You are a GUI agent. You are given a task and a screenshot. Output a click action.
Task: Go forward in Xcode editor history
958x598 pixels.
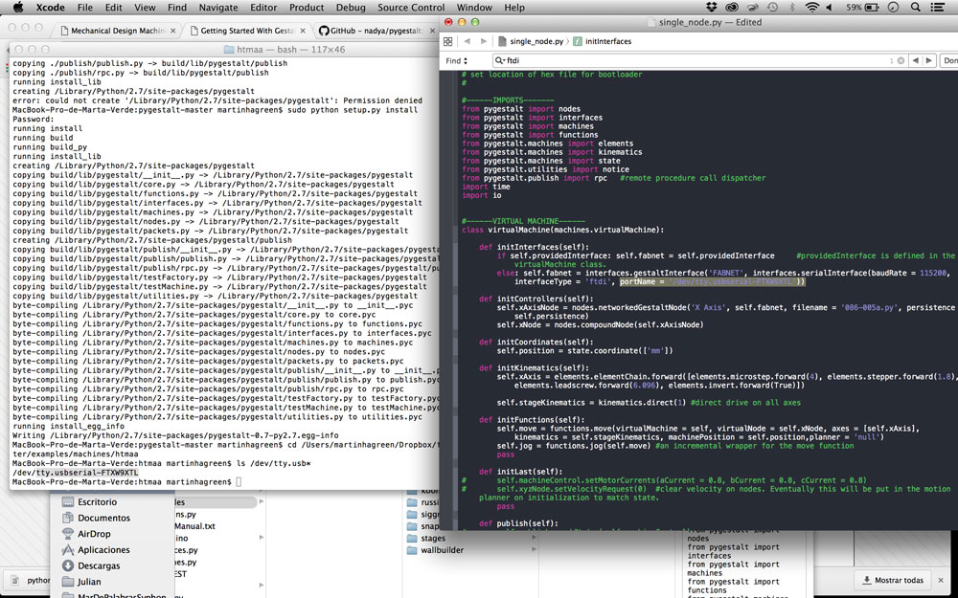[x=483, y=41]
